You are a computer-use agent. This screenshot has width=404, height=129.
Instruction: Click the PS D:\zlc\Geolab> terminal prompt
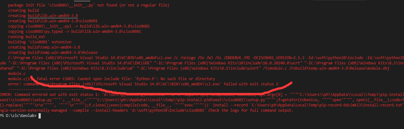(x=18, y=116)
